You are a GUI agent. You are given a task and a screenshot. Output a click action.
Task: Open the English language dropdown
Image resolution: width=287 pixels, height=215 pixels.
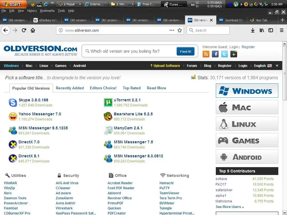tap(263, 66)
